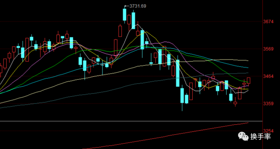The height and width of the screenshot is (149, 280).
Task: Click the WeChat logo in the watermark
Action: pos(243,137)
